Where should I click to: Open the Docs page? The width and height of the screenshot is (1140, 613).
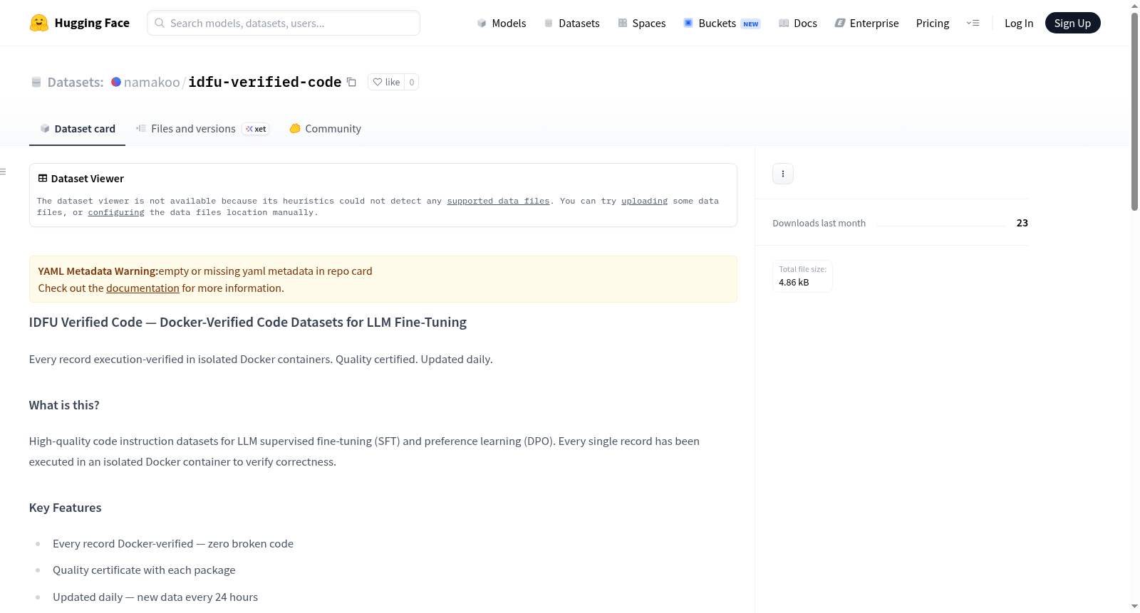798,23
